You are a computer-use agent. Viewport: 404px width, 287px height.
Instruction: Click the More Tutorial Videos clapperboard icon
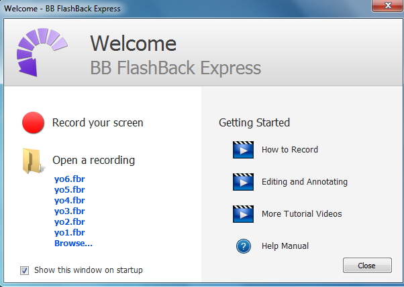[x=242, y=213]
